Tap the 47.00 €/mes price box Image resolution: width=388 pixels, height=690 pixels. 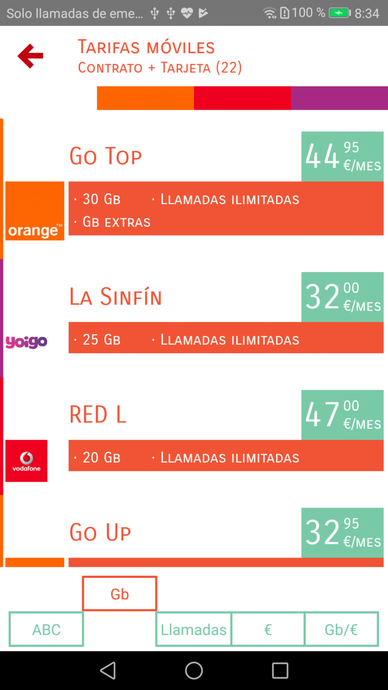click(343, 415)
